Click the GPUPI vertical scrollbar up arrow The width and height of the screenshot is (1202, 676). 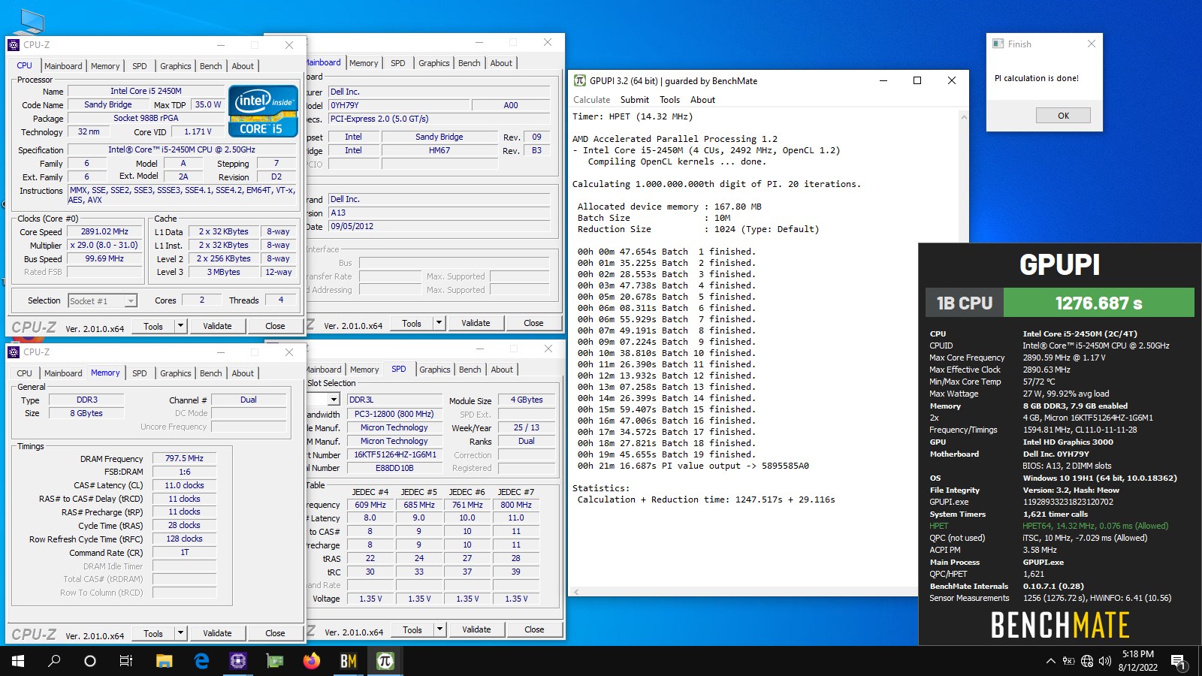coord(964,117)
